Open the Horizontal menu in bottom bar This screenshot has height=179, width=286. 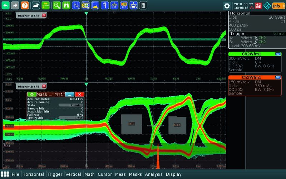pos(33,174)
